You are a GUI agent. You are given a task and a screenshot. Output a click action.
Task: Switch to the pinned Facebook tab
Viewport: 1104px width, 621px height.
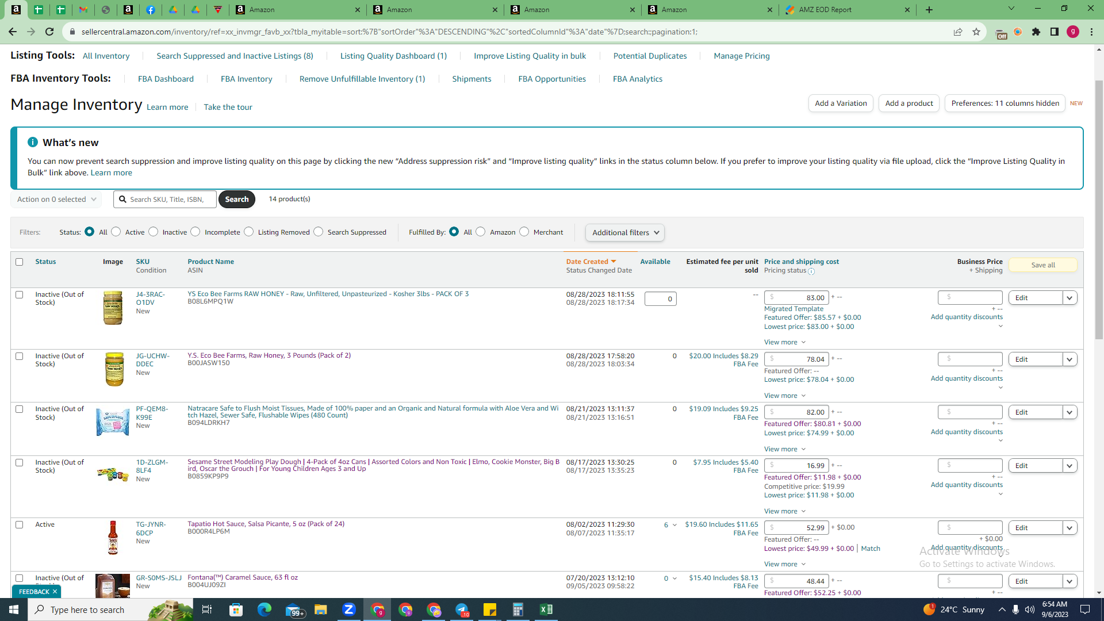(x=151, y=10)
